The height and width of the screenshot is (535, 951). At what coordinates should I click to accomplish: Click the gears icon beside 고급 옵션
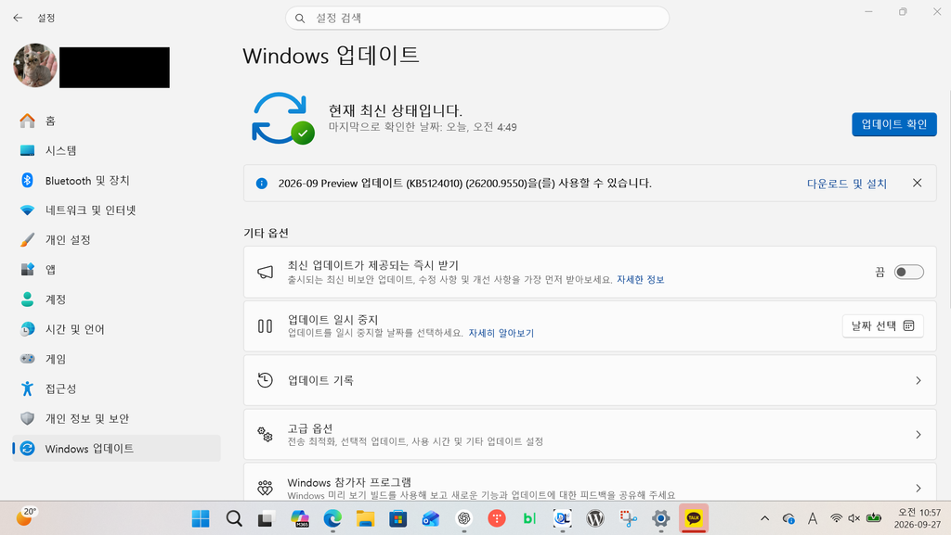click(265, 434)
